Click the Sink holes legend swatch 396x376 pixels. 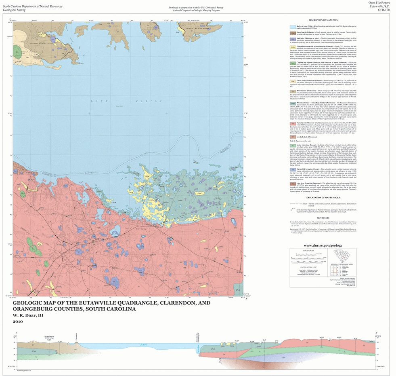click(x=293, y=39)
